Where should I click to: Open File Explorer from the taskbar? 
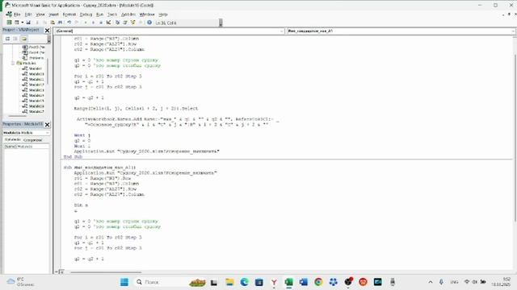pos(229,282)
